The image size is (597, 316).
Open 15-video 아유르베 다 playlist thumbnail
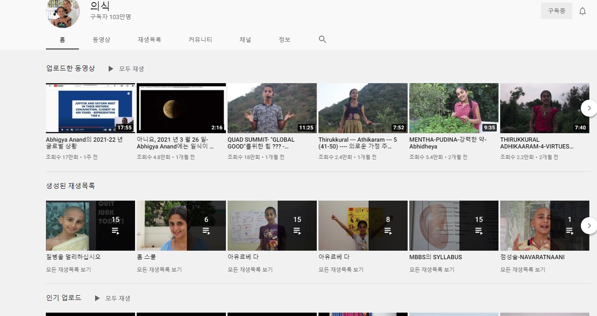[x=272, y=226]
